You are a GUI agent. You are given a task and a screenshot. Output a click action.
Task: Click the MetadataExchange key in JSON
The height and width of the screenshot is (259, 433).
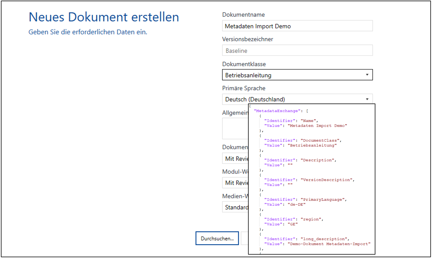(x=277, y=111)
